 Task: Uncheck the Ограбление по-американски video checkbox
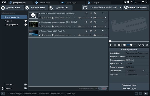click(x=40, y=26)
